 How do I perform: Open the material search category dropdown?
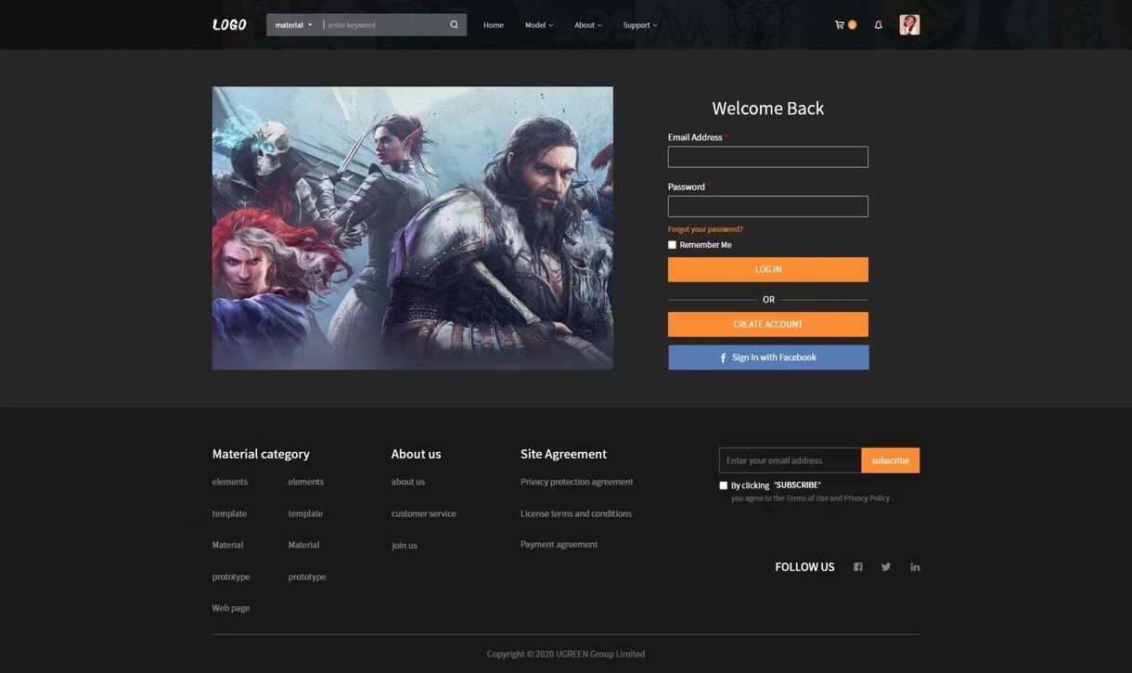pos(293,25)
